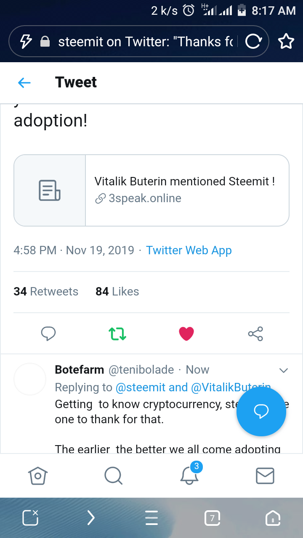Open the browser hamburger menu
Image resolution: width=303 pixels, height=538 pixels.
click(151, 518)
